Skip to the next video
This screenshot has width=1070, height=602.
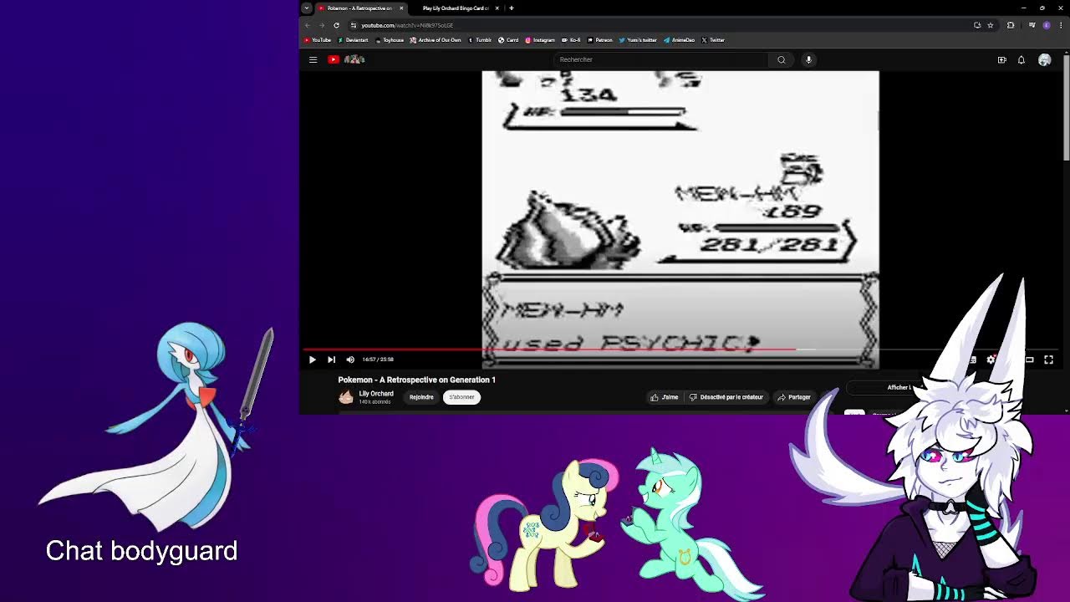coord(331,360)
